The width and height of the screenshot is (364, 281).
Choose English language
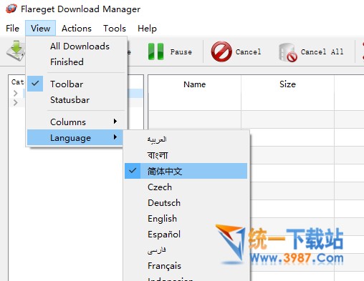(x=186, y=218)
